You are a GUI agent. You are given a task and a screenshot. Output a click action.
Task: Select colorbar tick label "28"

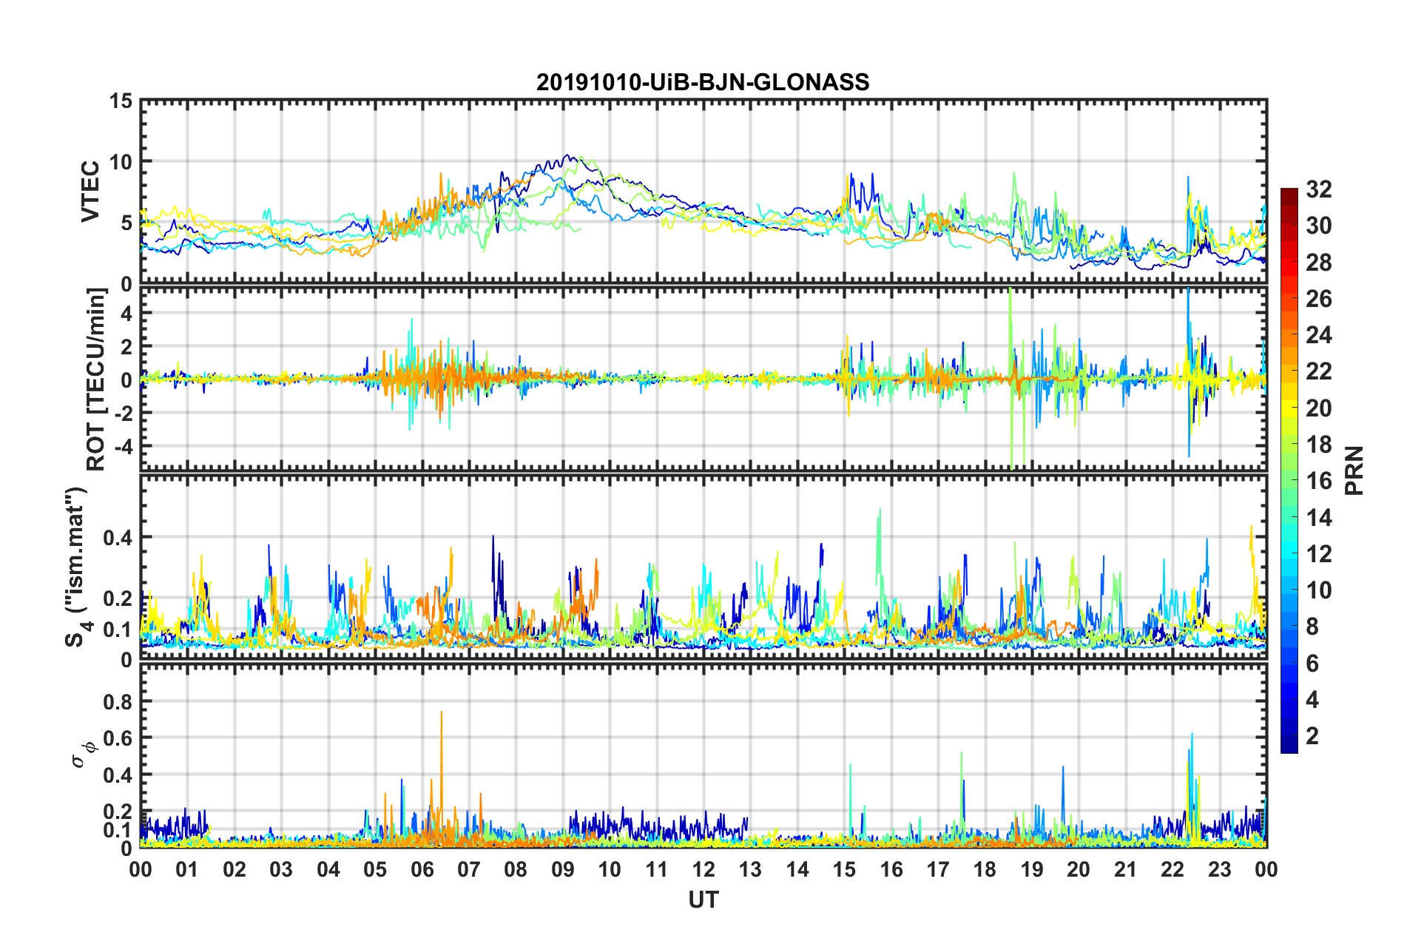[1318, 263]
